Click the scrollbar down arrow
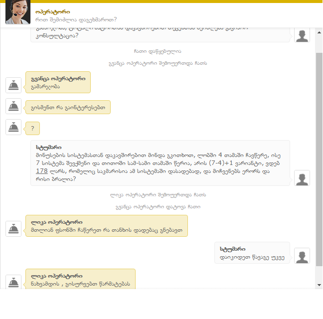Image resolution: width=323 pixels, height=319 pixels. pos(319,285)
